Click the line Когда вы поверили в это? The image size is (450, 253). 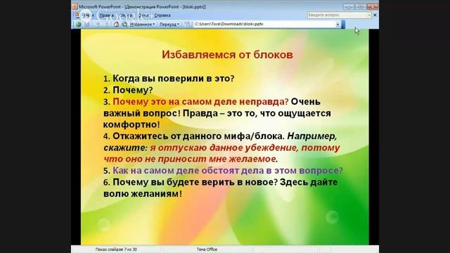pos(174,78)
